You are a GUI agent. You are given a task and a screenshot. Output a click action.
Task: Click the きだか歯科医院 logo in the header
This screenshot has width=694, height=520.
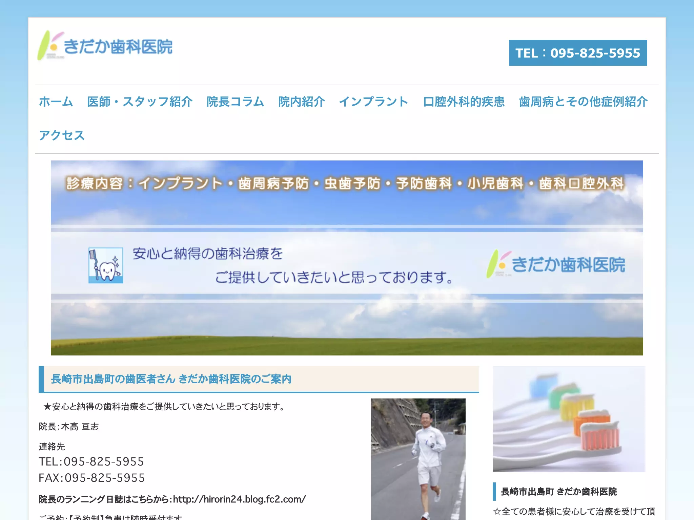pyautogui.click(x=105, y=46)
